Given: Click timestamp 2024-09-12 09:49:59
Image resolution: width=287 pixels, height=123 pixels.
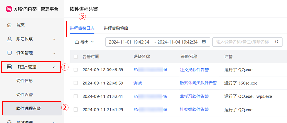Looking at the screenshot, I should pyautogui.click(x=103, y=69).
